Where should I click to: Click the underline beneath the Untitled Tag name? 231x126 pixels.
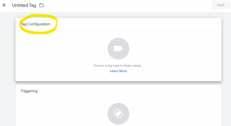point(24,9)
